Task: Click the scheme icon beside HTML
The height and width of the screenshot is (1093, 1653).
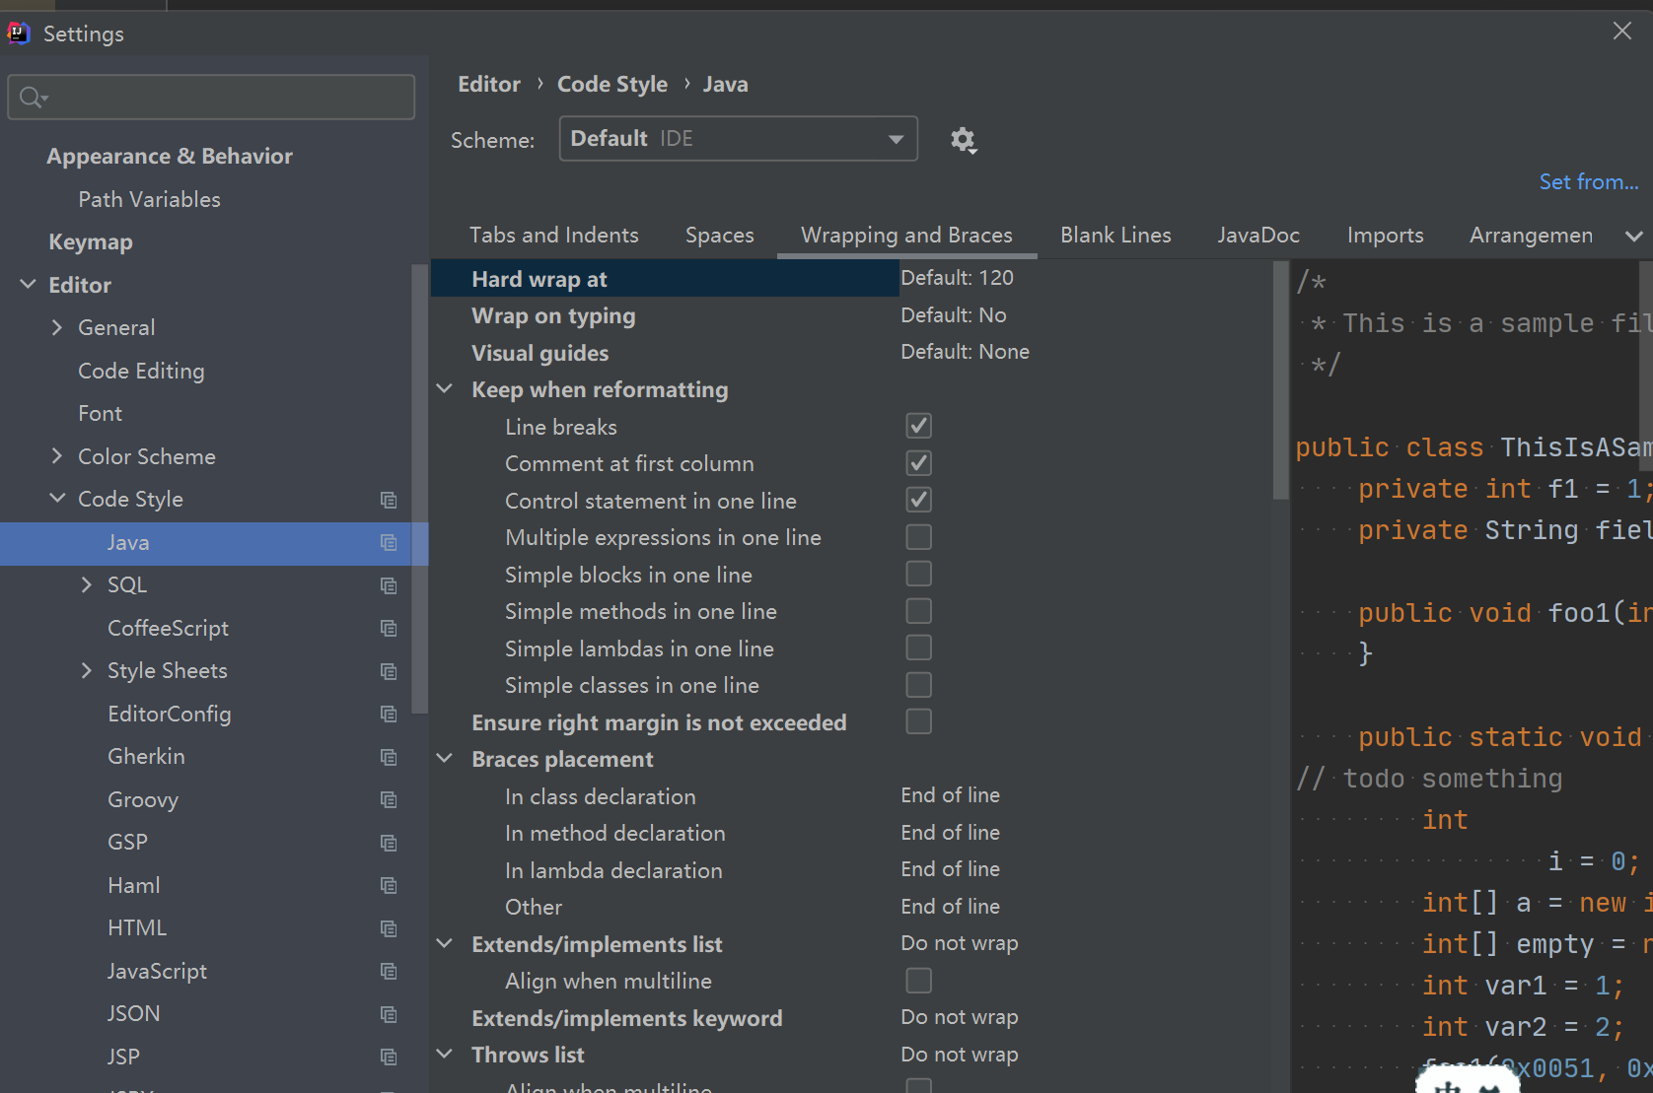Action: [389, 928]
